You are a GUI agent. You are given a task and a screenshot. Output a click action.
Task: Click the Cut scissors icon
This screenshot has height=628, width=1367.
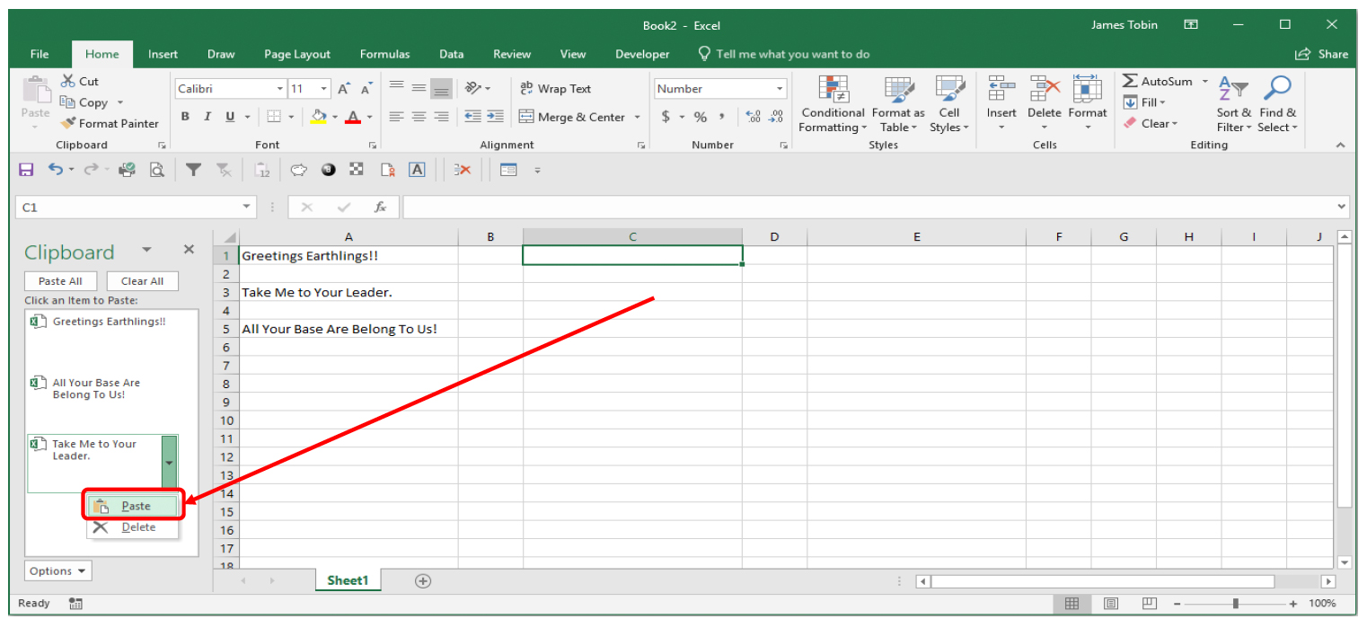pyautogui.click(x=67, y=81)
